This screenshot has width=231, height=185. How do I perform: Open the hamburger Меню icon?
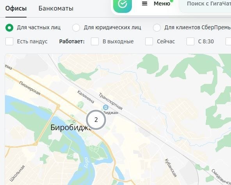pos(144,4)
